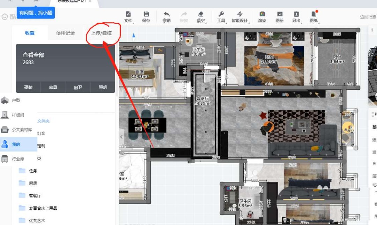Click the 清空 (Clear) eraser icon
Screen dimensions: 377x225
click(200, 14)
